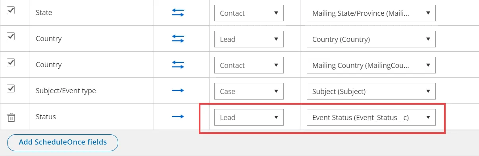Click bidirectional sync arrows for Country Lead row
The image size is (479, 156).
(178, 39)
